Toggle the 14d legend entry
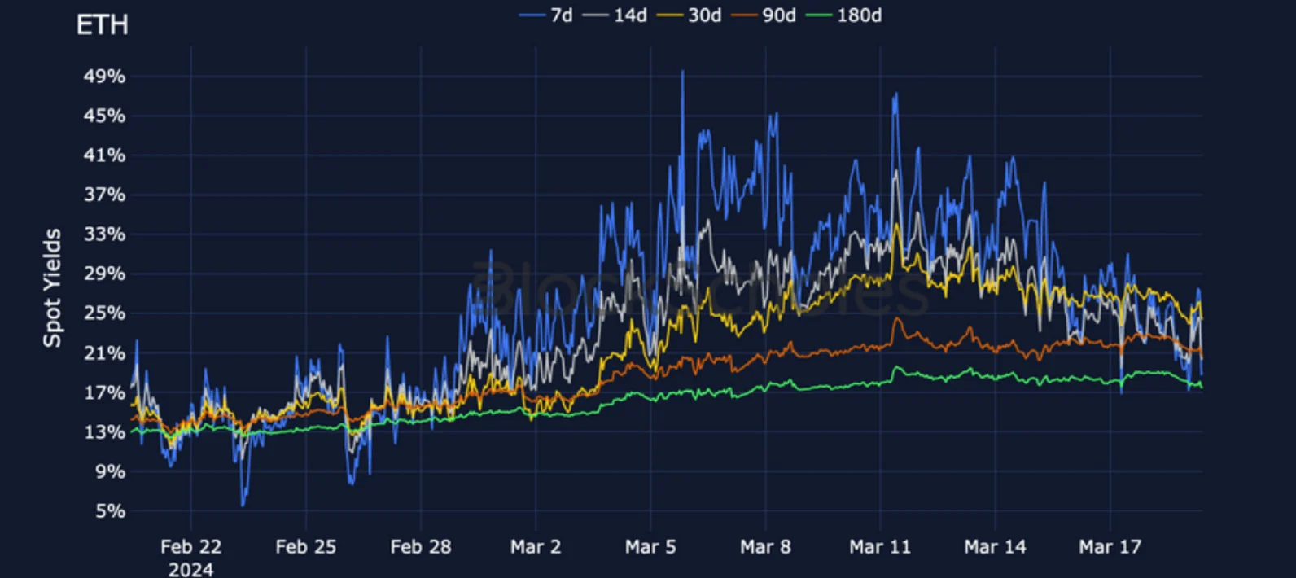Image resolution: width=1296 pixels, height=578 pixels. [x=615, y=15]
